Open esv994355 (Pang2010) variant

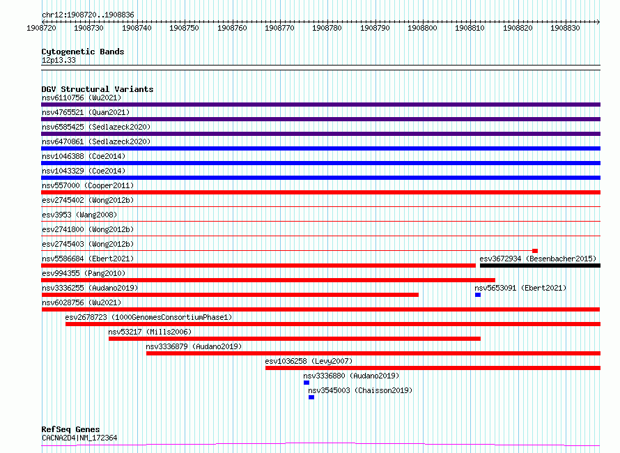[84, 273]
